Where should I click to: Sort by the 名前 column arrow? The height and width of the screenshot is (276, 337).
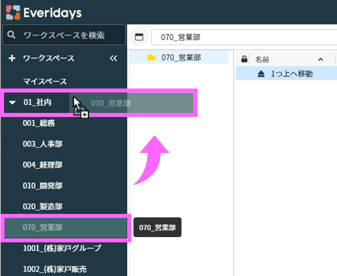(320, 59)
